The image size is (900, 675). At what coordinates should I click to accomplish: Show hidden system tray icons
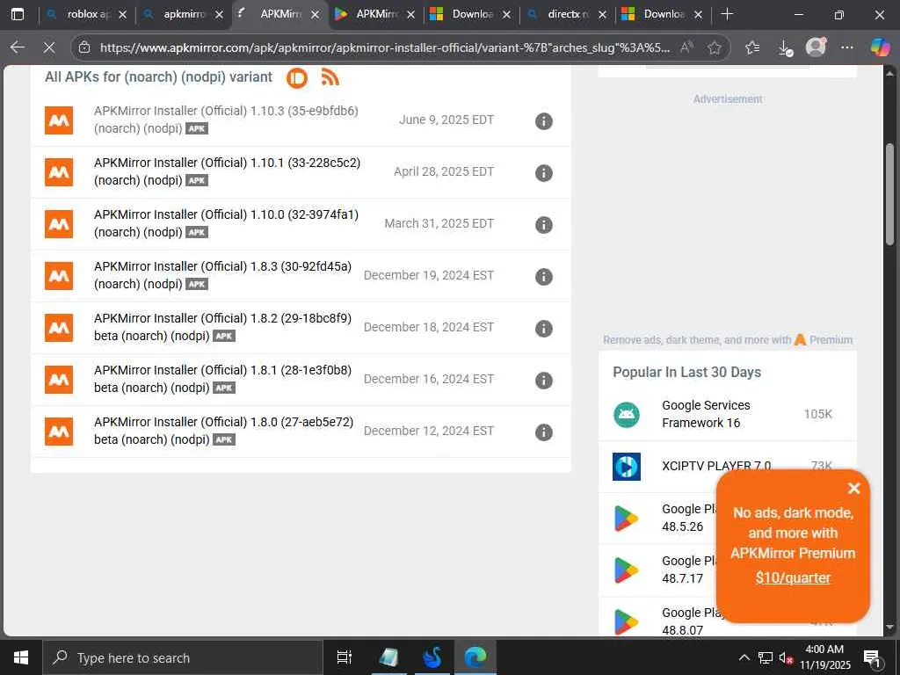coord(744,657)
